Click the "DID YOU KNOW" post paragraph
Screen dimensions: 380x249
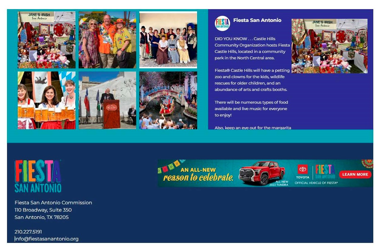click(x=252, y=48)
